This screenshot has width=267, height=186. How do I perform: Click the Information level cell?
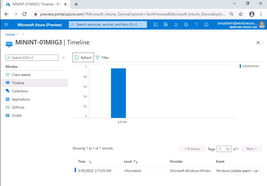tap(133, 171)
